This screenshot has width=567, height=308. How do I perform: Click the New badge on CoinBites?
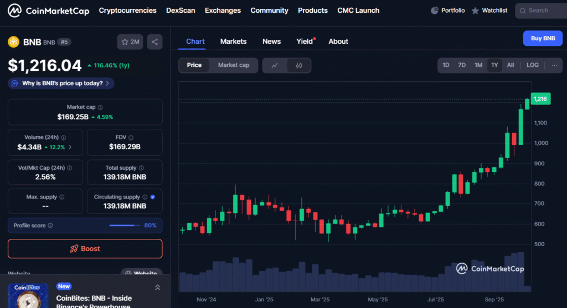64,286
